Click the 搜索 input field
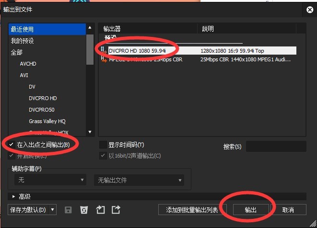This screenshot has height=228, width=317. pos(275,146)
